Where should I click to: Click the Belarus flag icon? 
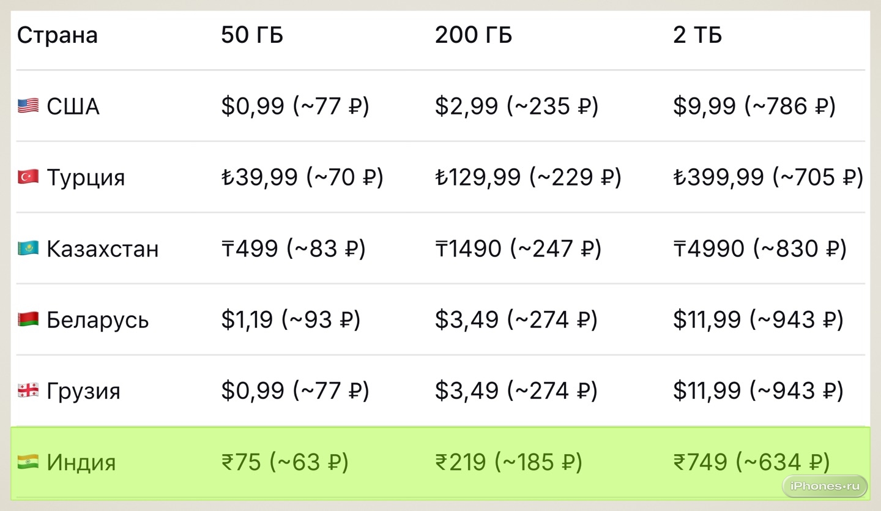point(28,319)
